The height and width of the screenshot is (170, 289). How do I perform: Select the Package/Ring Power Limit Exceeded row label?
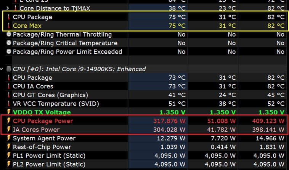click(67, 52)
